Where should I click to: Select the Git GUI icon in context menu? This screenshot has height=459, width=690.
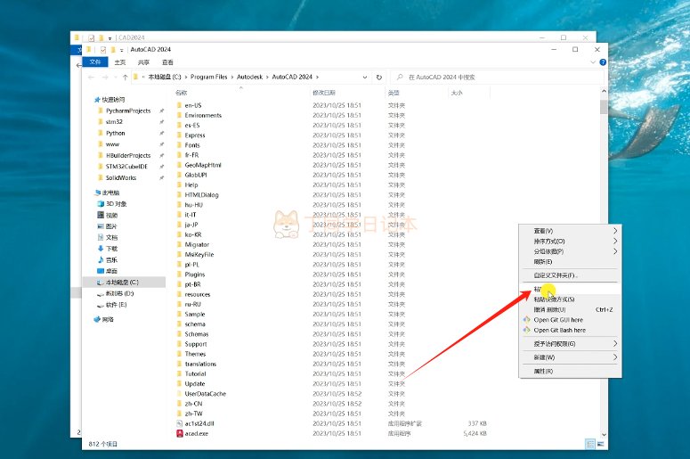click(x=526, y=320)
